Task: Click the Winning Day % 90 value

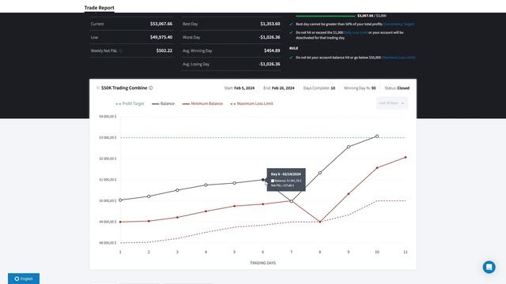Action: click(x=374, y=88)
